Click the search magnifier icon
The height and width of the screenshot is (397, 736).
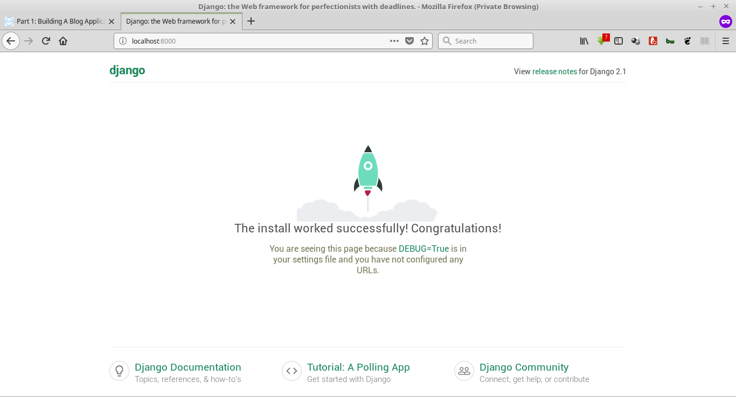[447, 41]
